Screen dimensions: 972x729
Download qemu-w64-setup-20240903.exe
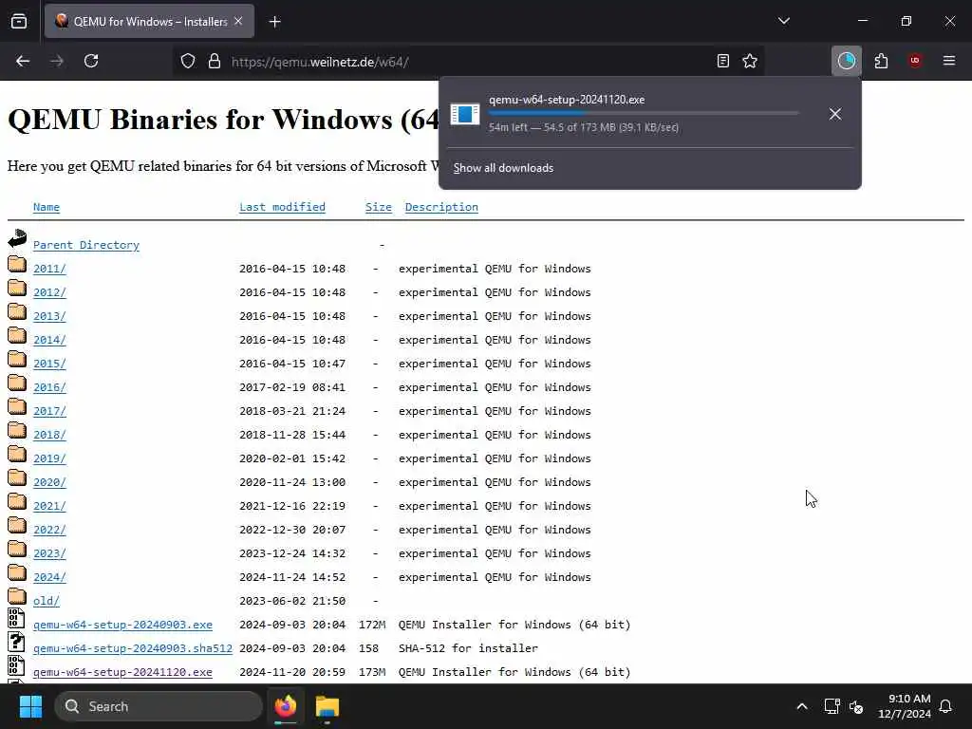pos(122,625)
